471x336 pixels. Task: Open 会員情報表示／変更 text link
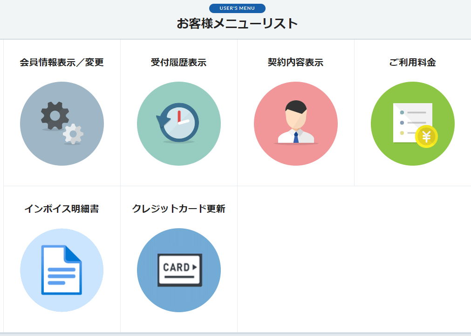(x=62, y=63)
